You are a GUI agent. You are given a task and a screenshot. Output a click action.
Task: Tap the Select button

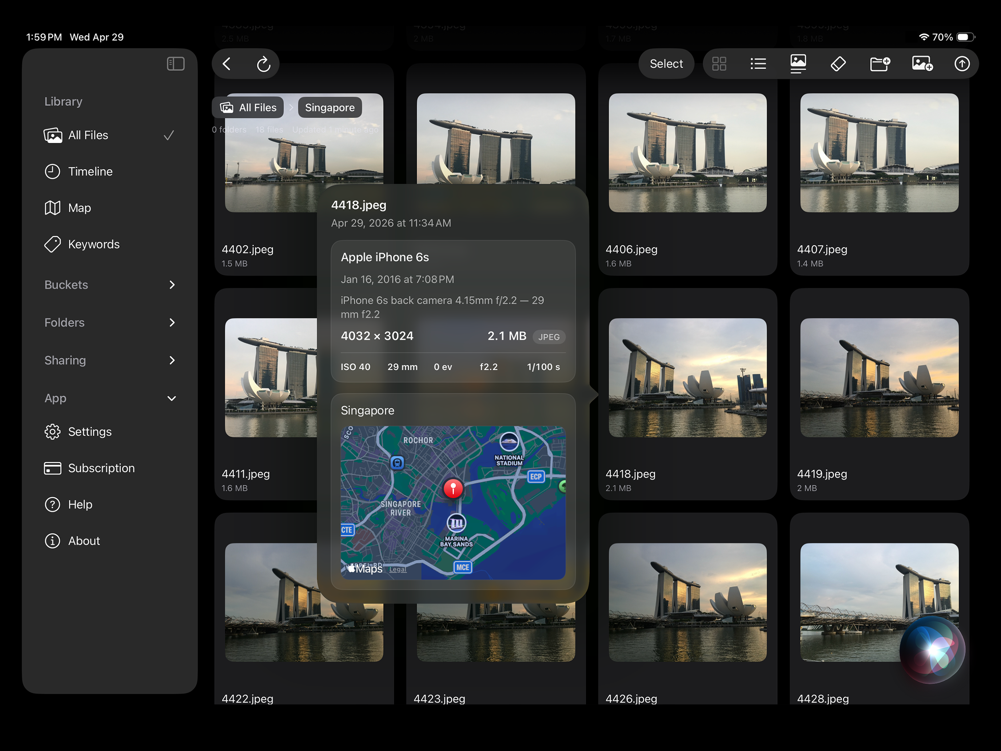(x=666, y=64)
